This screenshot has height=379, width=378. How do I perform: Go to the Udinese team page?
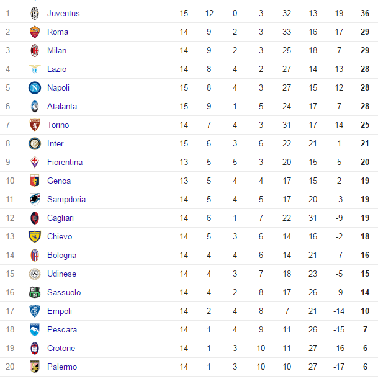click(x=61, y=274)
